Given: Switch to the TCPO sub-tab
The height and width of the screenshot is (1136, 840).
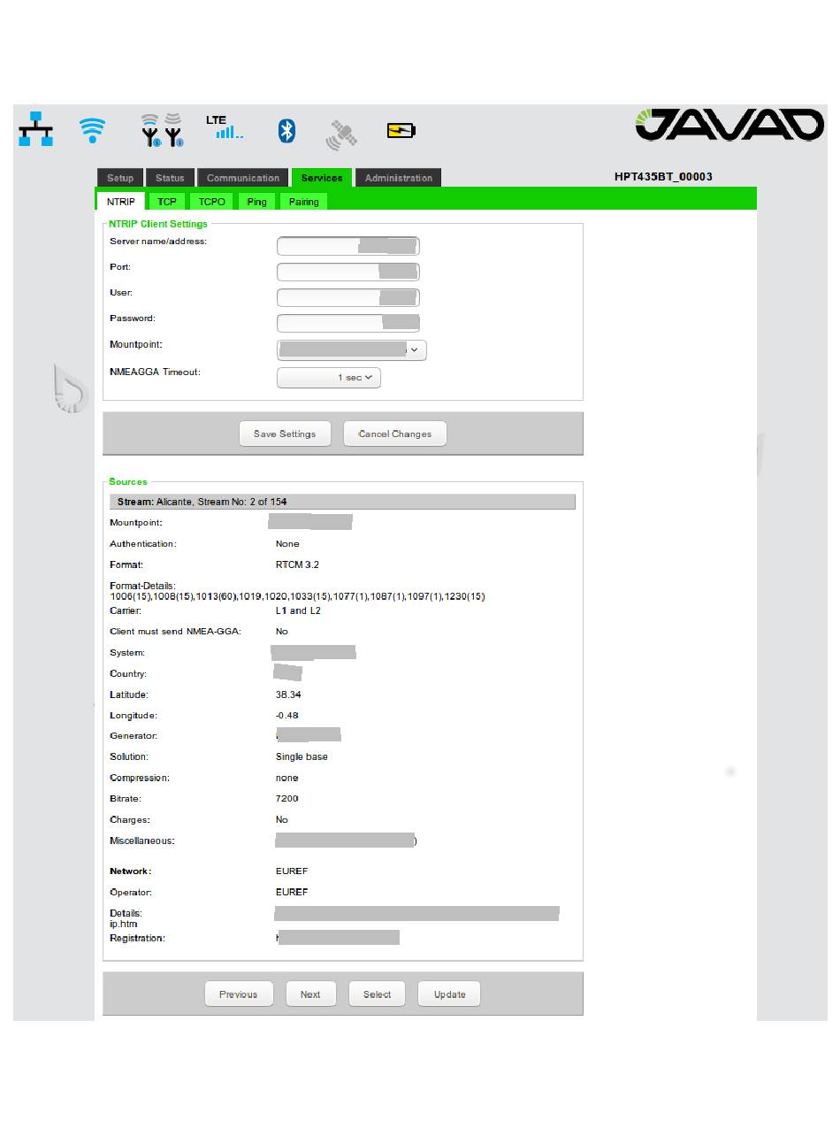Looking at the screenshot, I should tap(212, 202).
